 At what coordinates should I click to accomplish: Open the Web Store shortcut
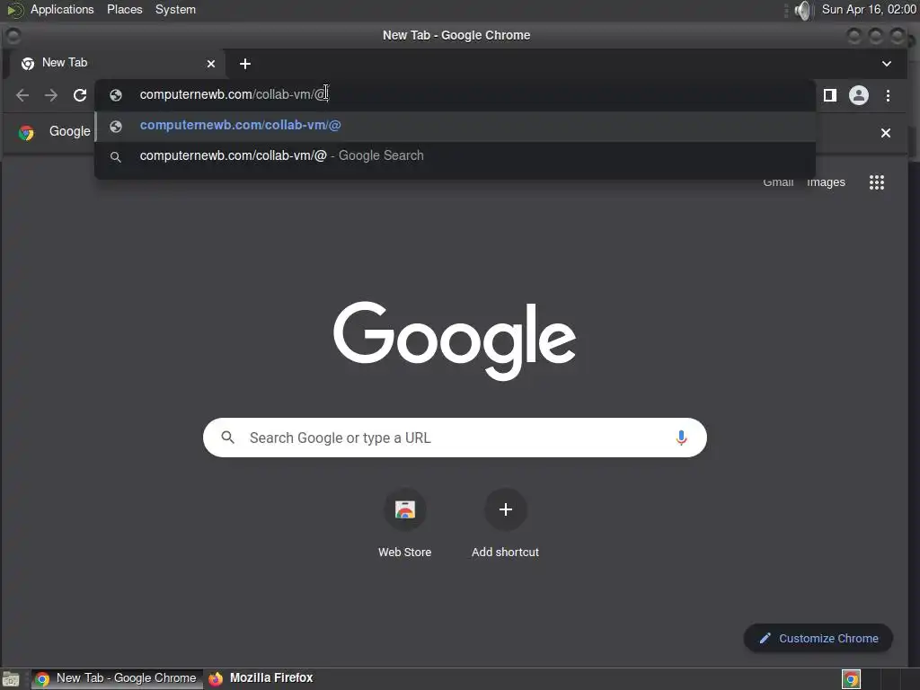pos(405,523)
